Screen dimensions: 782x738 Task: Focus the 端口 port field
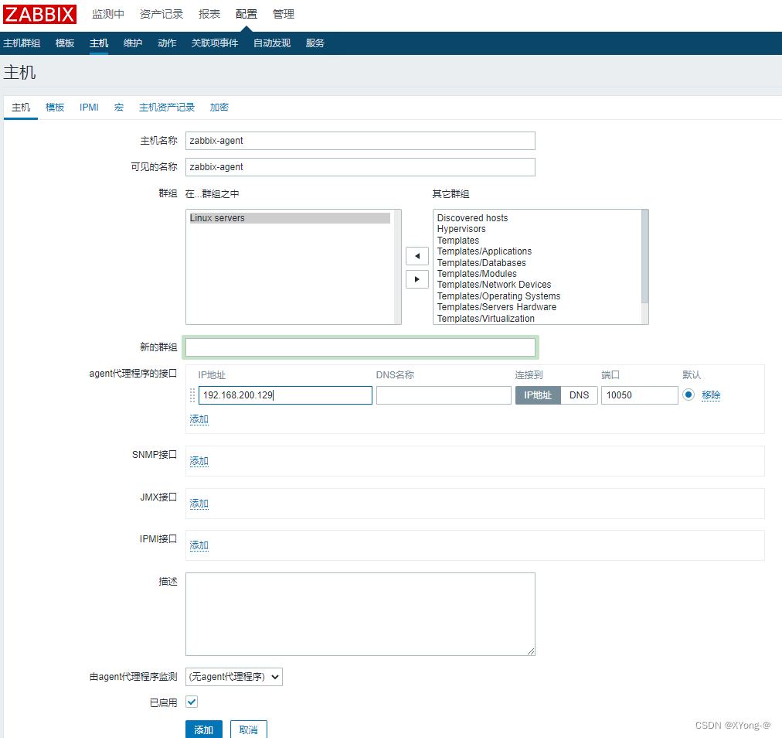click(639, 395)
